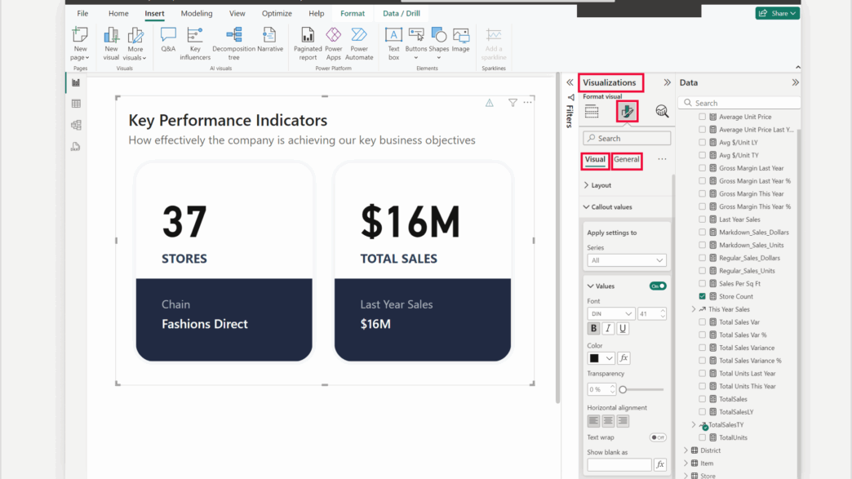Switch to Table view in left sidebar

(x=76, y=104)
